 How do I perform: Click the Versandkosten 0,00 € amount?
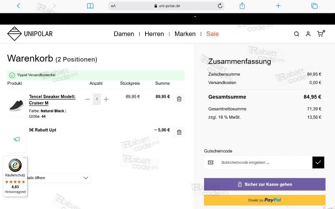(x=315, y=82)
